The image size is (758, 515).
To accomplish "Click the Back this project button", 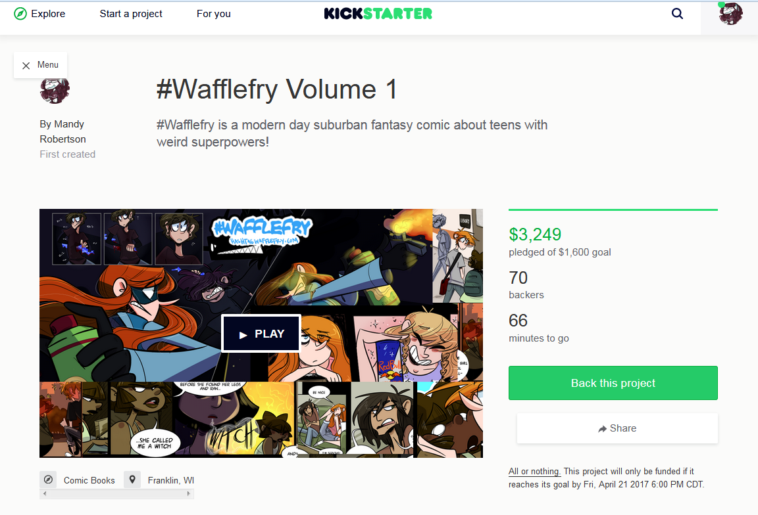I will coord(613,383).
